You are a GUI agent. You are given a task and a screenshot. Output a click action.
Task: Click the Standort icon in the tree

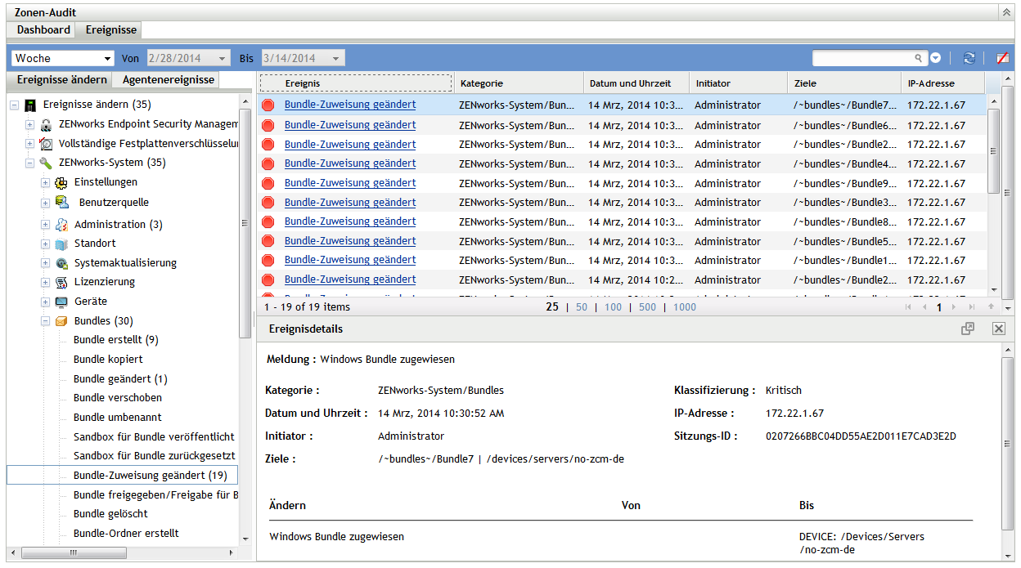click(x=61, y=244)
